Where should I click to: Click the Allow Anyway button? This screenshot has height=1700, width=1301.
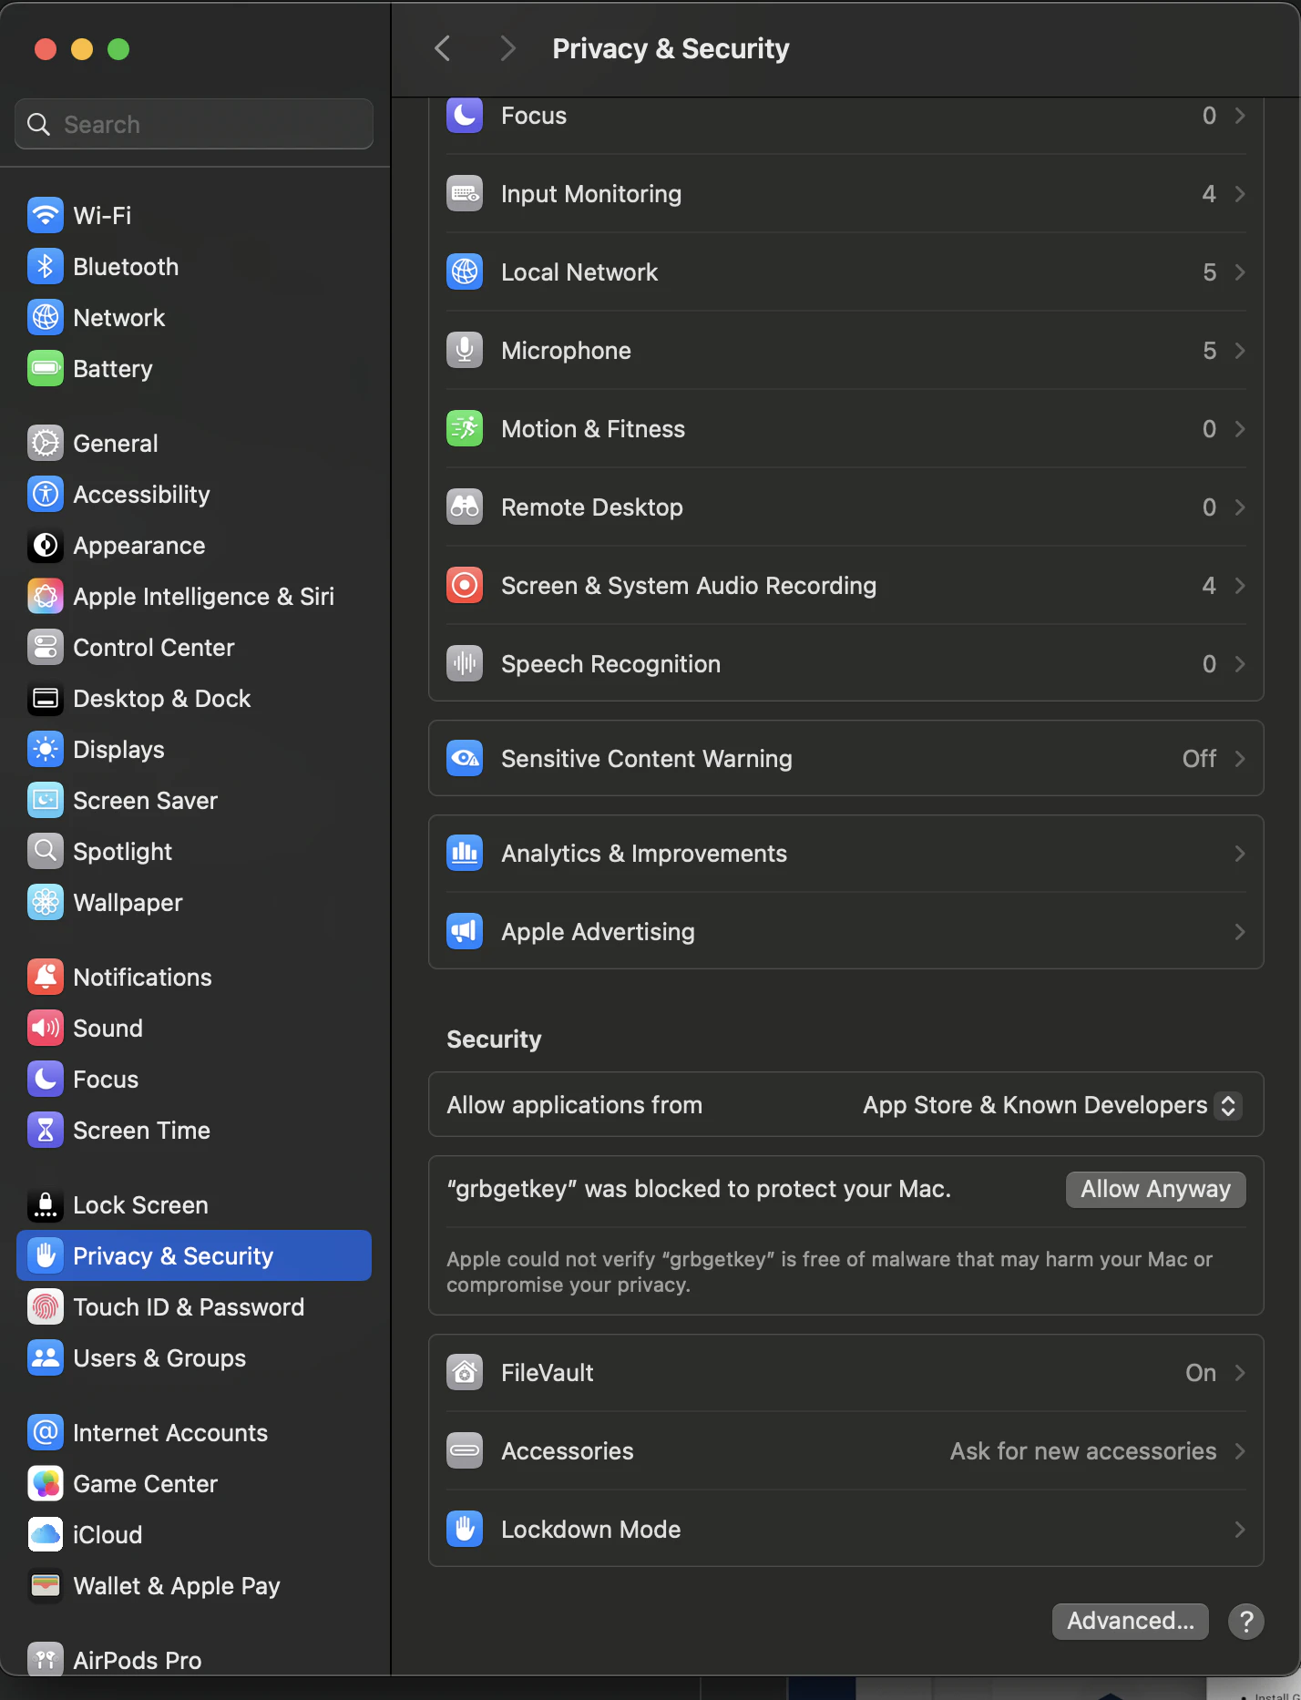(1155, 1189)
